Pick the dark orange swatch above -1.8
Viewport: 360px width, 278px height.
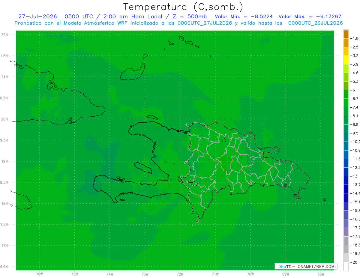click(x=346, y=34)
